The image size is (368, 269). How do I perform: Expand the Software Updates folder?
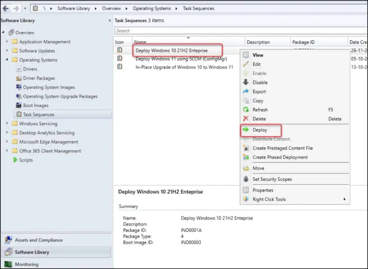click(x=7, y=51)
